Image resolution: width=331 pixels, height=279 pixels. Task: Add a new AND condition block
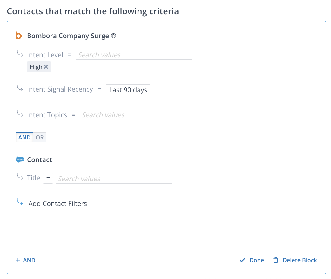(x=26, y=260)
